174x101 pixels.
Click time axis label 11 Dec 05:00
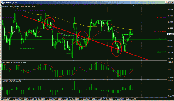click(52, 99)
